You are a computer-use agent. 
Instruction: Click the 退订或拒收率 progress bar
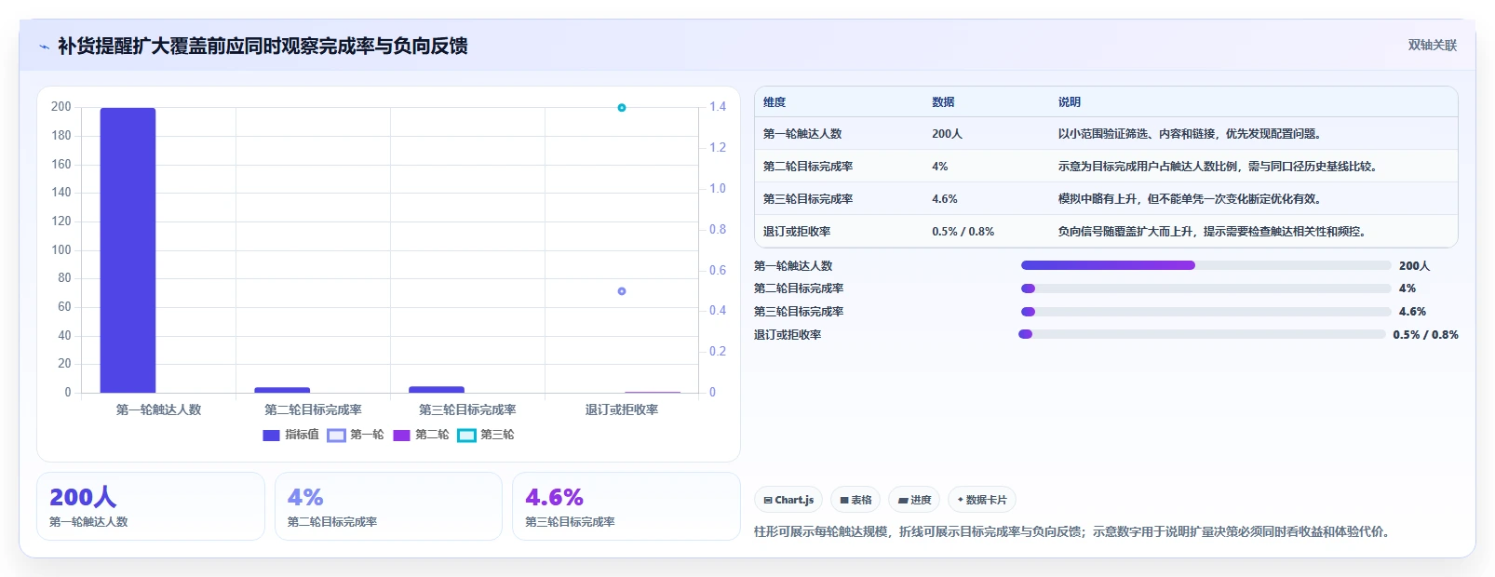pos(1202,334)
